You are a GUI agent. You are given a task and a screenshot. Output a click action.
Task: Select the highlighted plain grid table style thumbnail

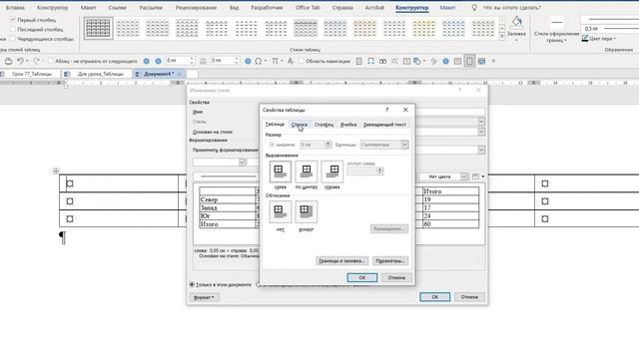98,28
